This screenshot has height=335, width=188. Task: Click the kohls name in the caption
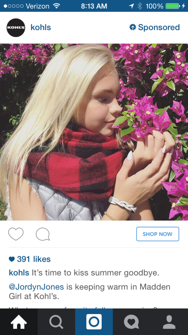[19, 273]
